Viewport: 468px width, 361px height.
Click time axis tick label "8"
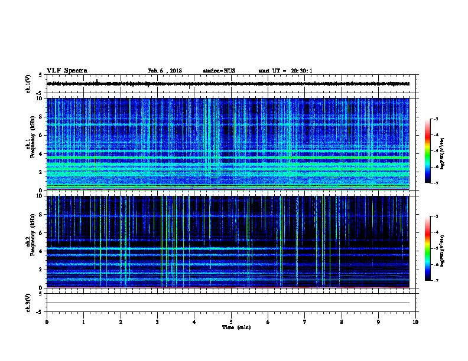pos(342,322)
